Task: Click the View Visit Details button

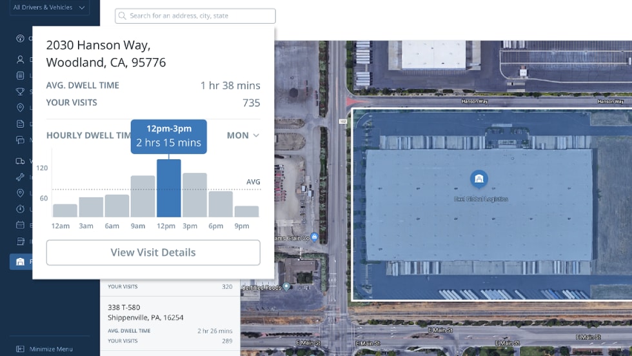Action: click(x=153, y=252)
